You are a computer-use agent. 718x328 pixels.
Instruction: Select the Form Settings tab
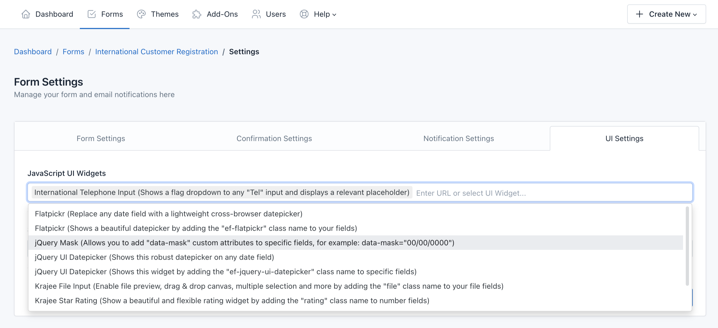(101, 138)
